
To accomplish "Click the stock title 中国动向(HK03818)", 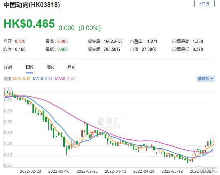I will (x=32, y=5).
